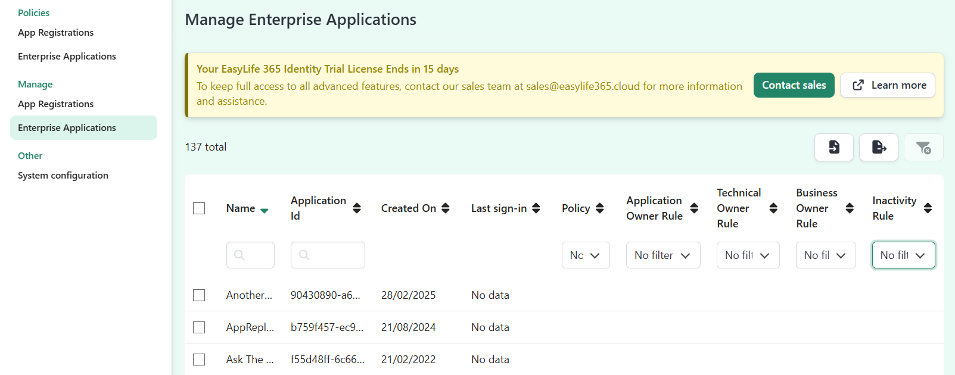955x375 pixels.
Task: Click the Learn more button
Action: 888,85
